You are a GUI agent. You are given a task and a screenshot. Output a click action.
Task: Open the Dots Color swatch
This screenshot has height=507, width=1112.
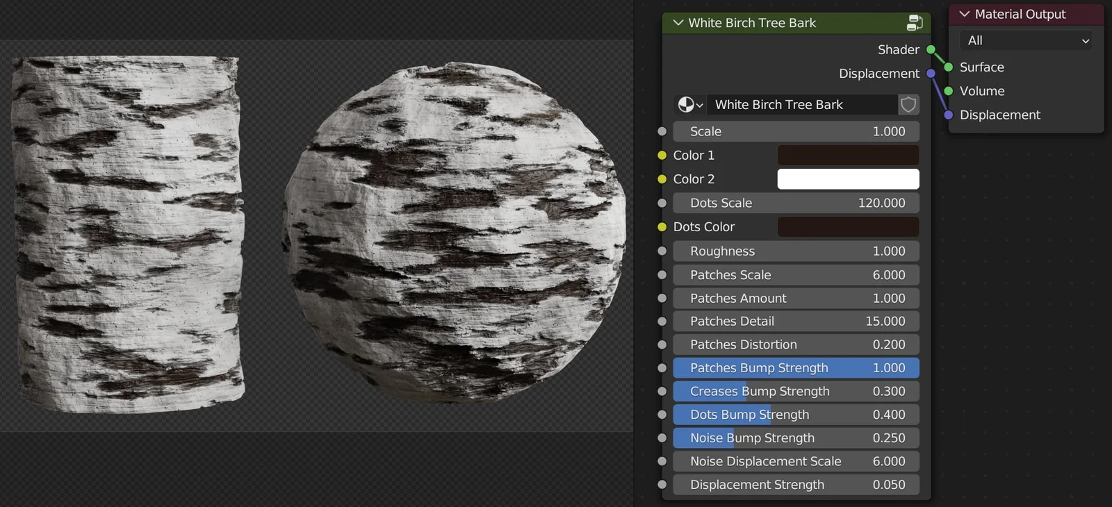point(848,227)
